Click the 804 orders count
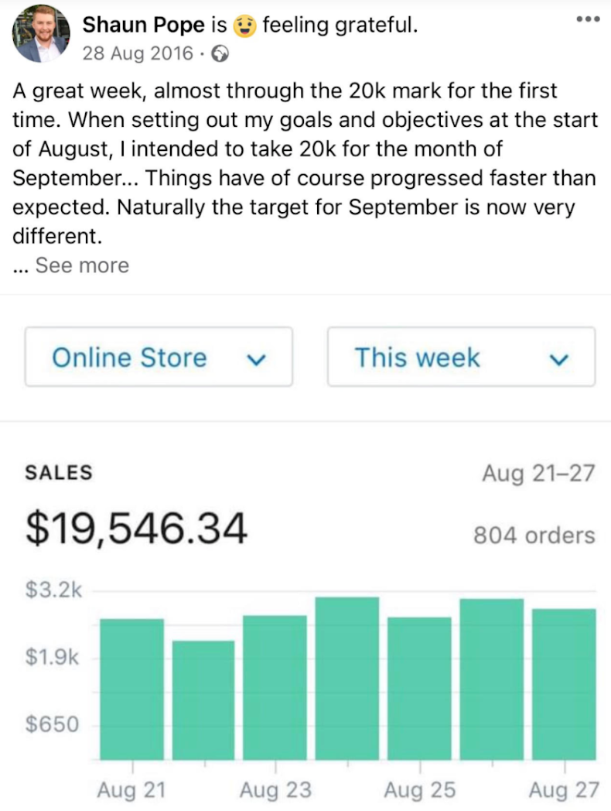Image resolution: width=611 pixels, height=811 pixels. click(534, 536)
